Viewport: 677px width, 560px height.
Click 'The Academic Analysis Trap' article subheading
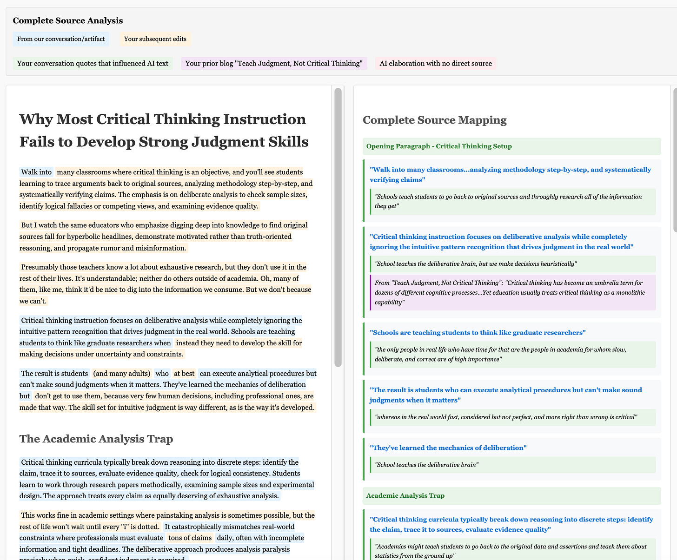click(96, 439)
